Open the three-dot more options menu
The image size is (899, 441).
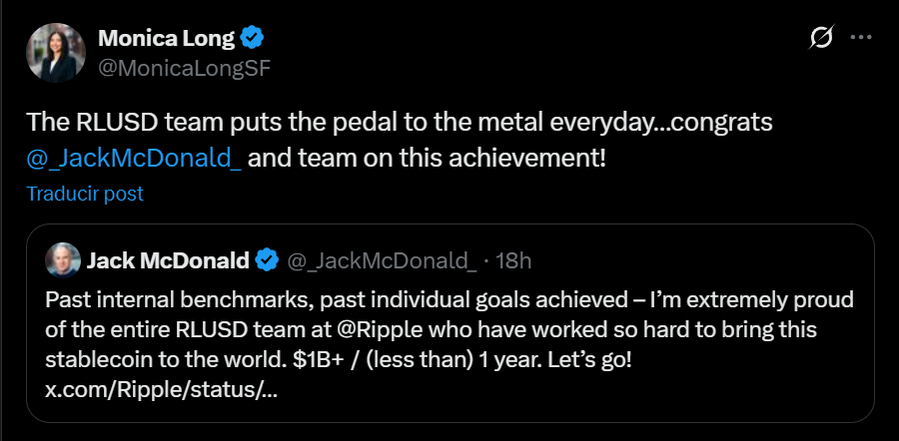[860, 38]
